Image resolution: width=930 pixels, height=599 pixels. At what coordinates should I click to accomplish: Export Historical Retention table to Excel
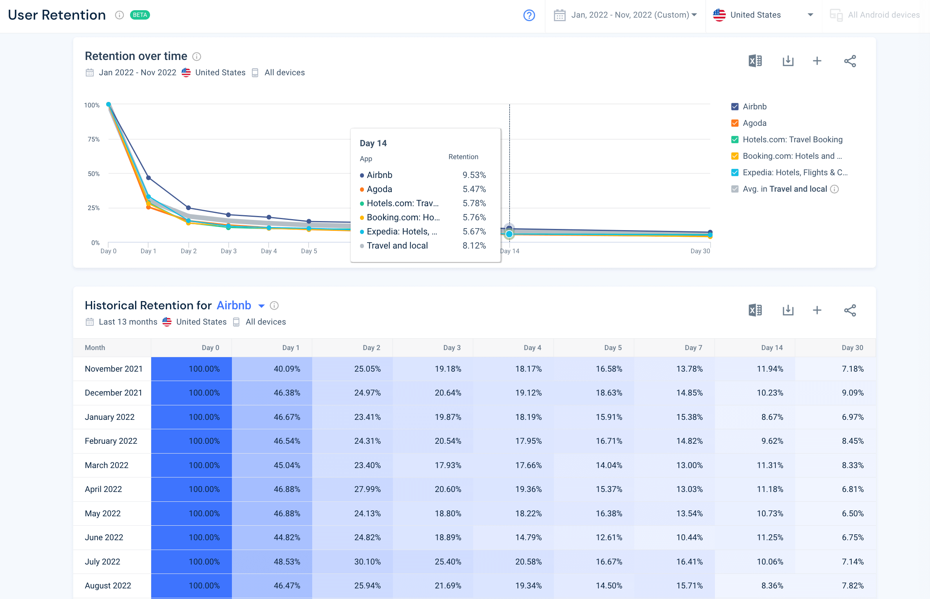point(755,310)
